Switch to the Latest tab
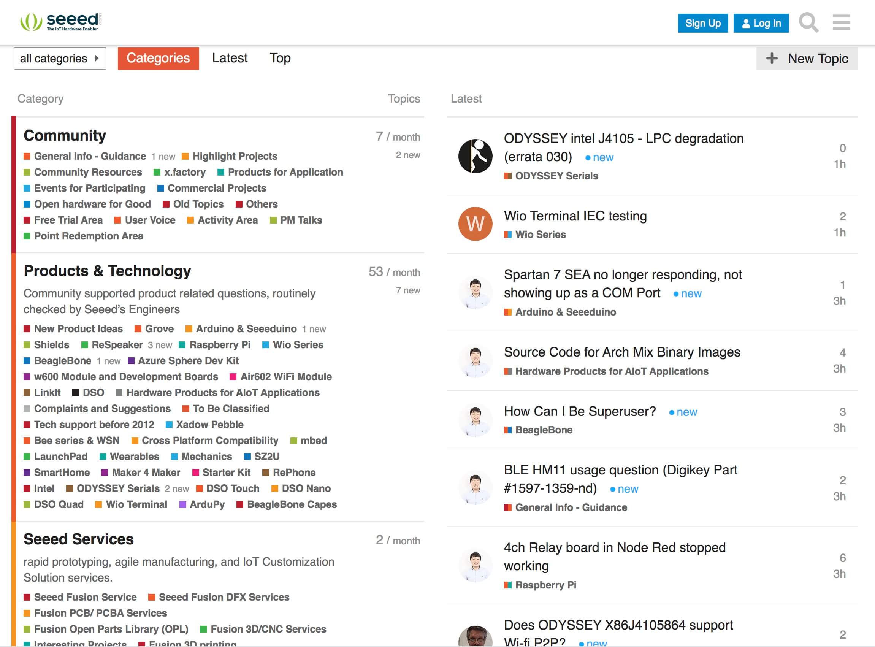Image resolution: width=875 pixels, height=647 pixels. tap(230, 58)
